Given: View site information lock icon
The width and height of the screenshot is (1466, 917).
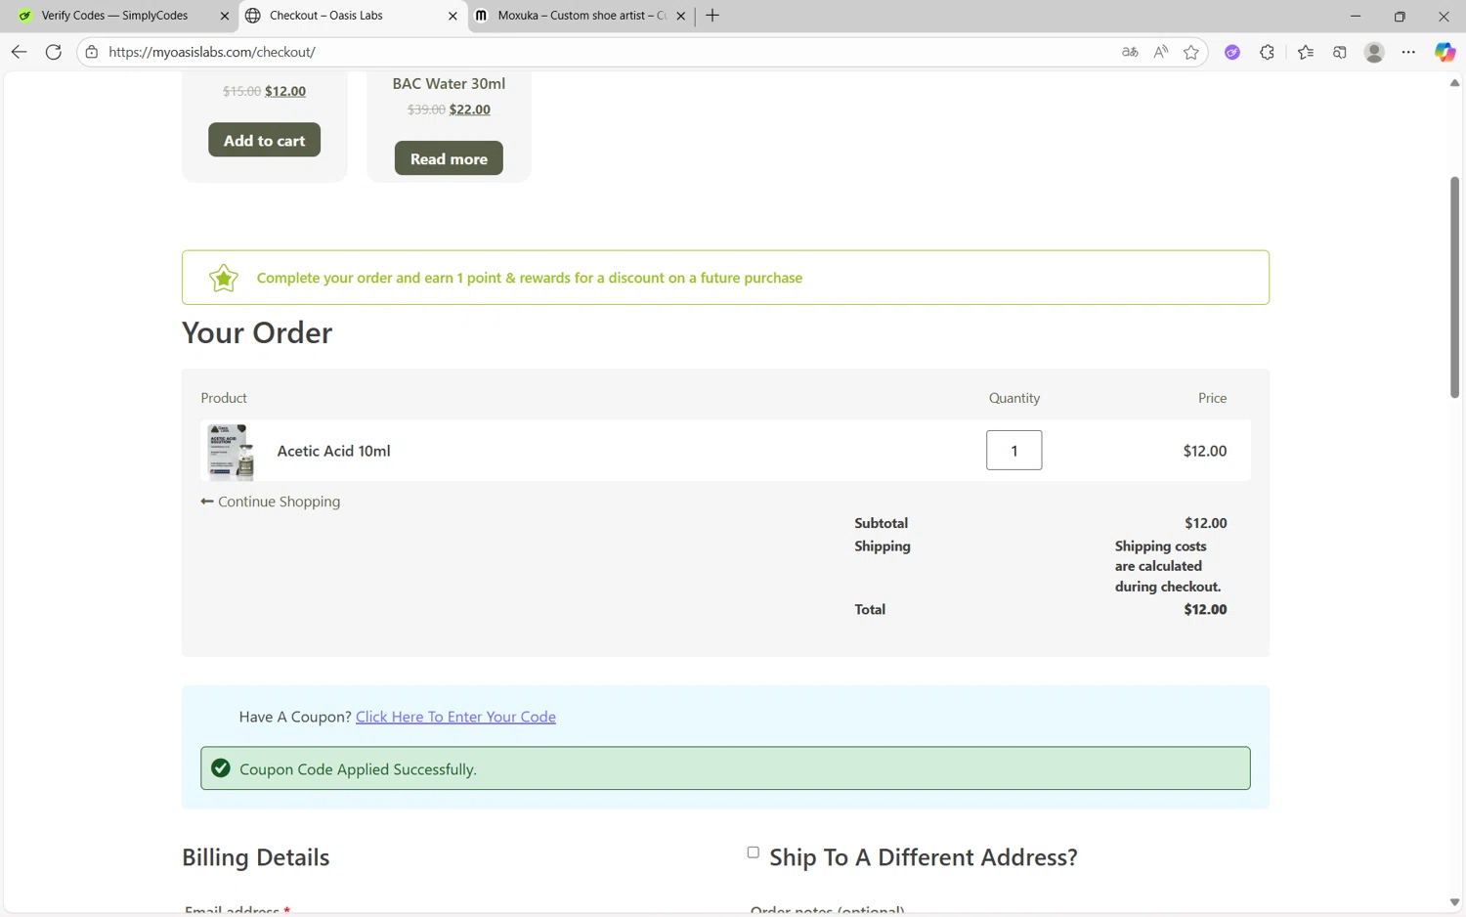Looking at the screenshot, I should (x=92, y=52).
